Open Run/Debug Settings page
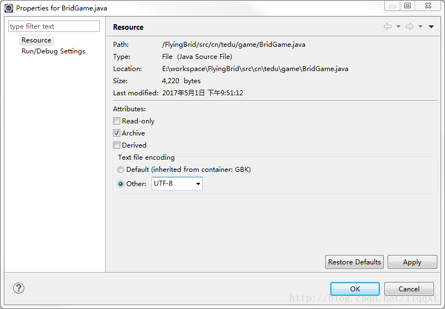Image resolution: width=445 pixels, height=309 pixels. click(x=53, y=51)
